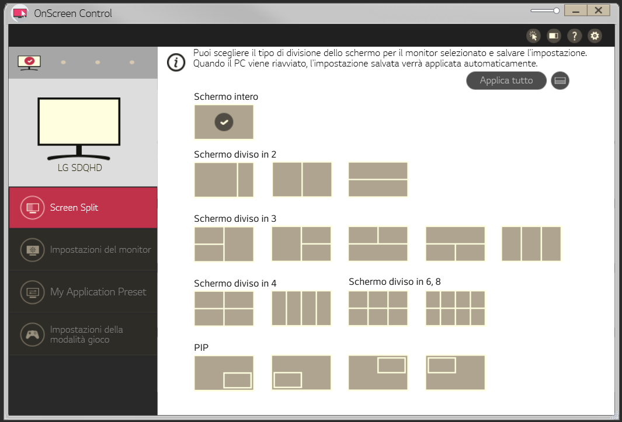Image resolution: width=622 pixels, height=422 pixels.
Task: Open Impostazioni della modalità gioco section
Action: 83,334
